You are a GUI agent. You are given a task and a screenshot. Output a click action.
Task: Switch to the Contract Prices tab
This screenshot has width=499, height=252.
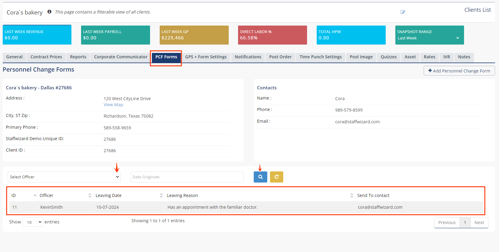click(46, 57)
